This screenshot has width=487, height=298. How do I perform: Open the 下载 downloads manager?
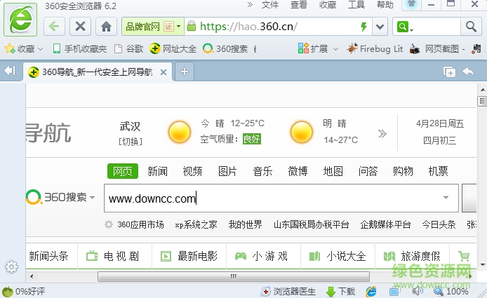(341, 291)
